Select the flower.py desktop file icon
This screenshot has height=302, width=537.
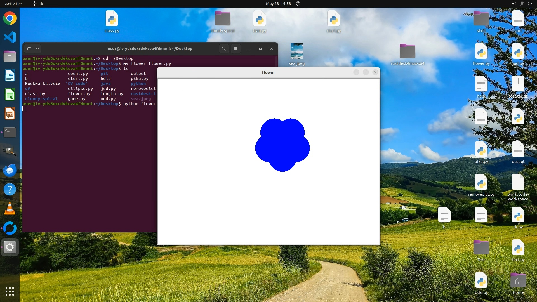click(x=481, y=52)
